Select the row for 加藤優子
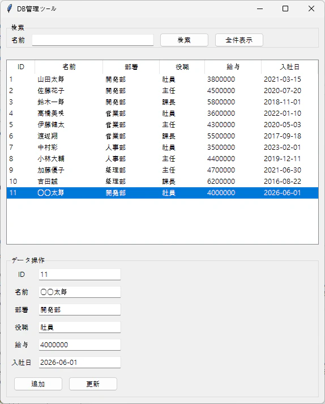 (162, 170)
